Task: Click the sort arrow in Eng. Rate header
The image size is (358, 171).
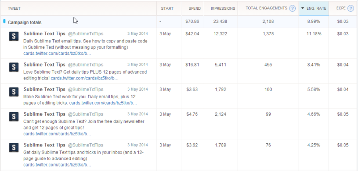Action: click(303, 8)
